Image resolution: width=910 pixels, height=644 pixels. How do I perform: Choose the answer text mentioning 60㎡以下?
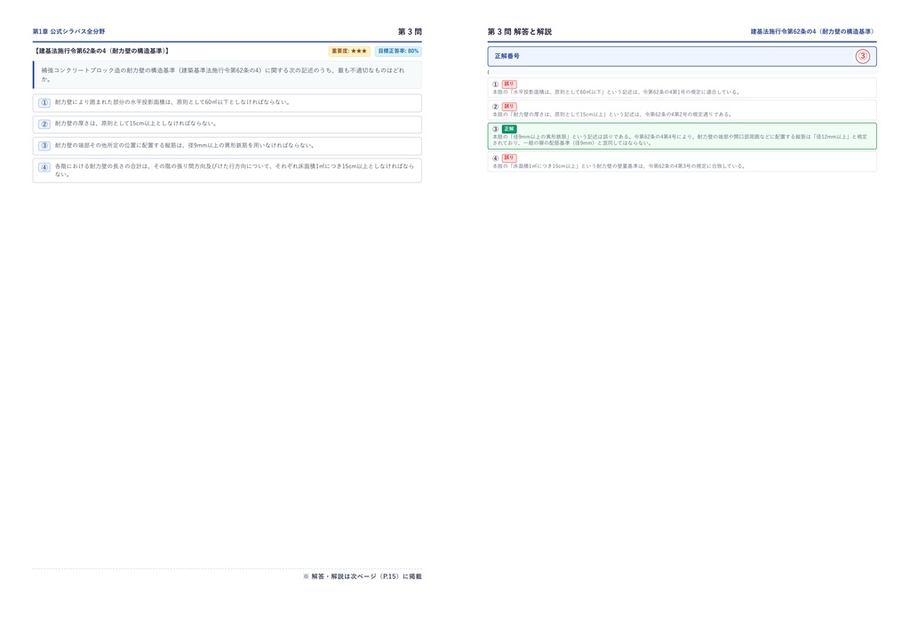[x=172, y=102]
